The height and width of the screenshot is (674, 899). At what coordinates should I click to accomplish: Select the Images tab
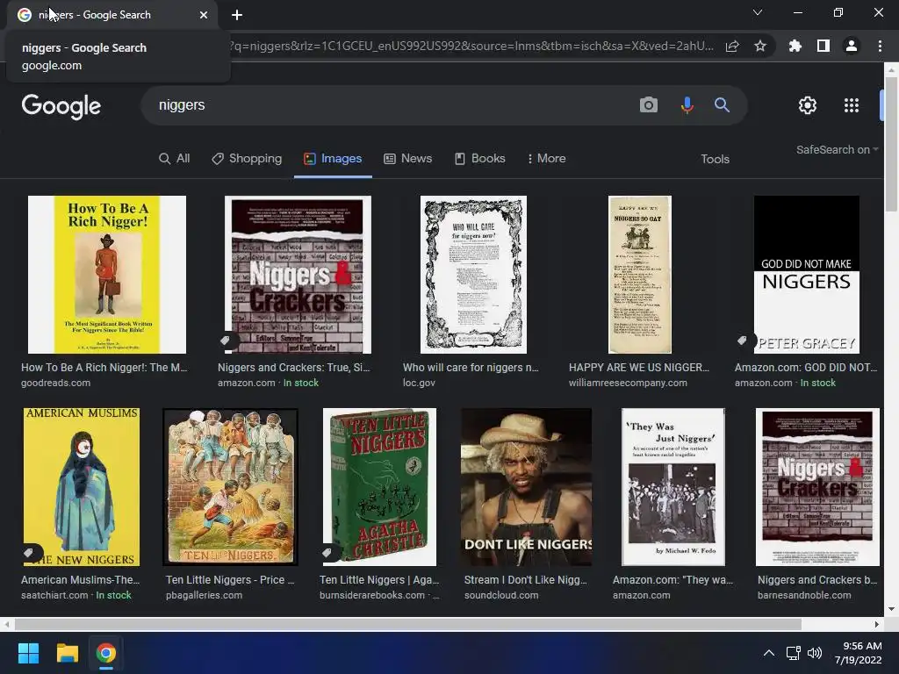(x=333, y=159)
